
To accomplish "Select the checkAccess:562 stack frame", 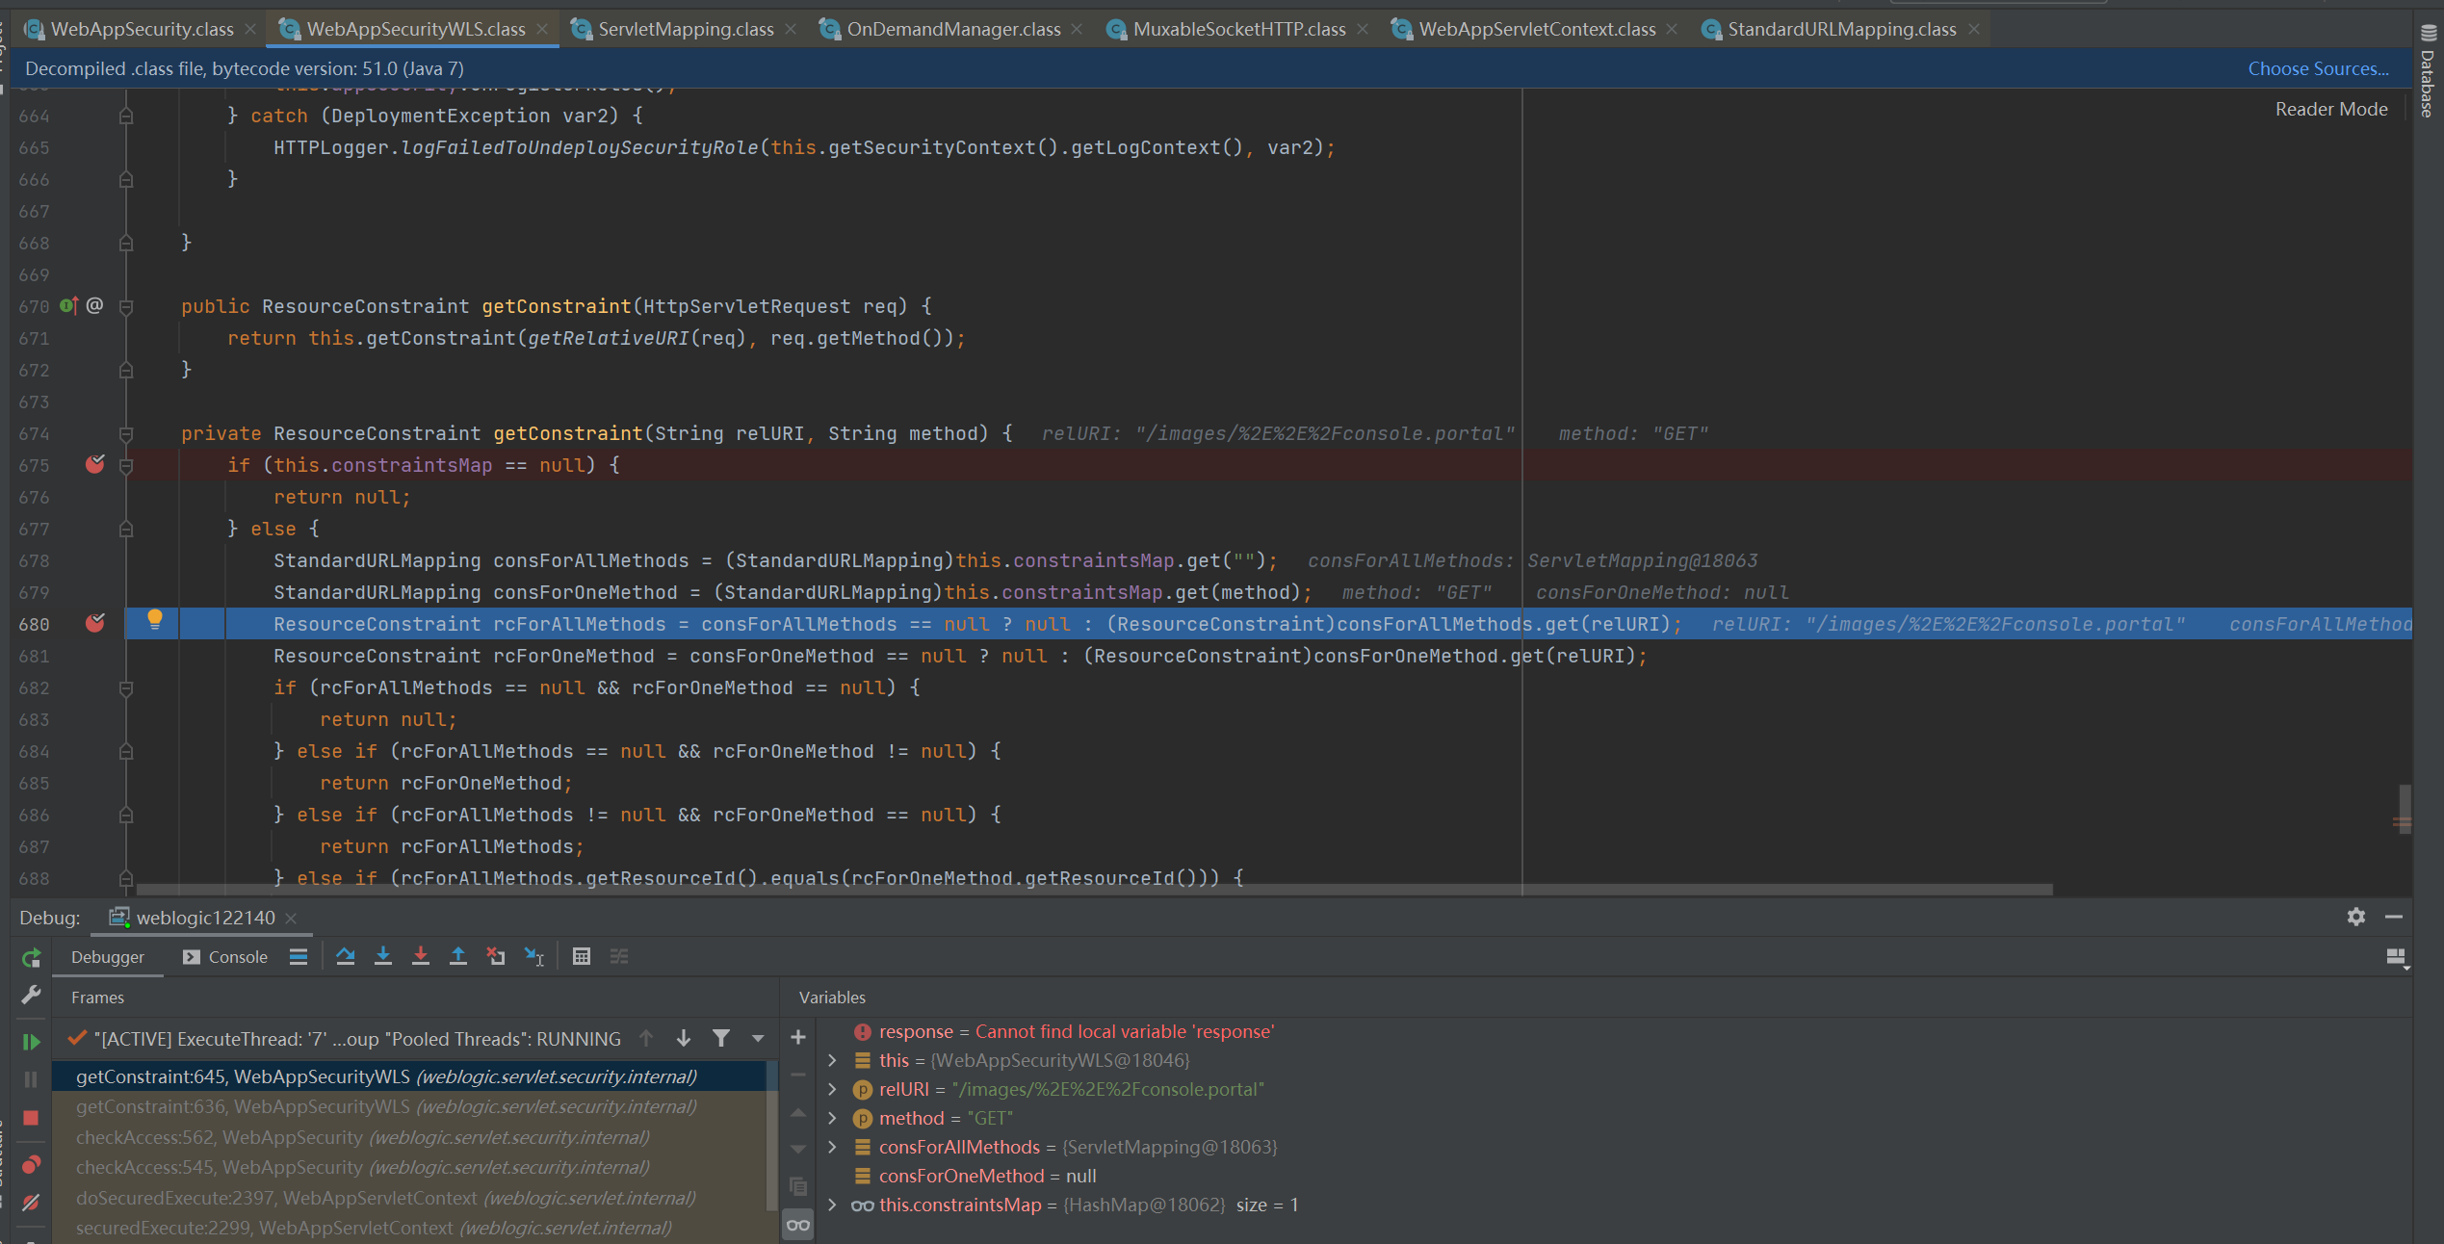I will 410,1137.
